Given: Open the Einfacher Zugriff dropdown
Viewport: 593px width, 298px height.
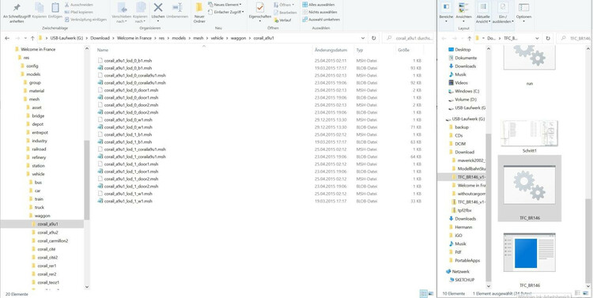Looking at the screenshot, I should pyautogui.click(x=227, y=12).
